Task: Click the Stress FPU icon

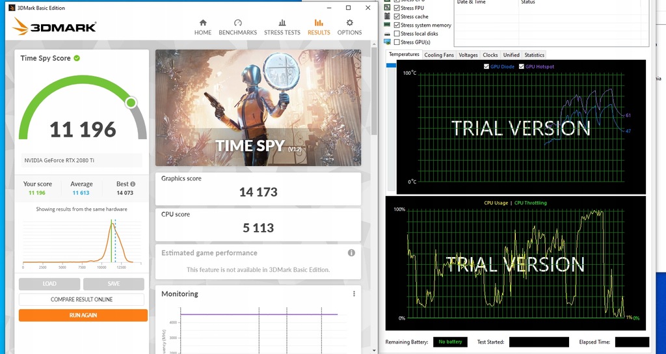Action: [x=388, y=8]
